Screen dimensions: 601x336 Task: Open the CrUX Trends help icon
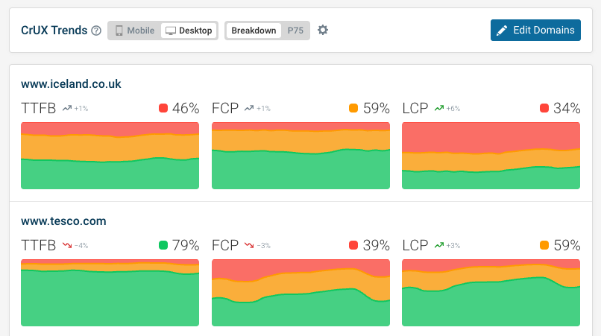pyautogui.click(x=96, y=31)
